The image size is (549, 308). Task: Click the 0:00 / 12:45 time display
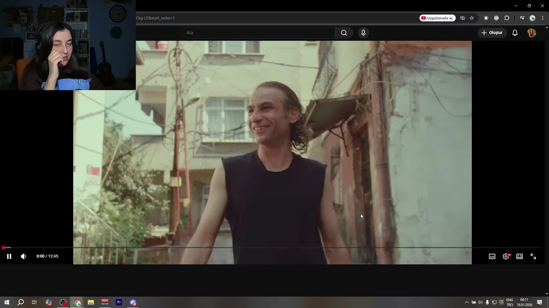(47, 256)
